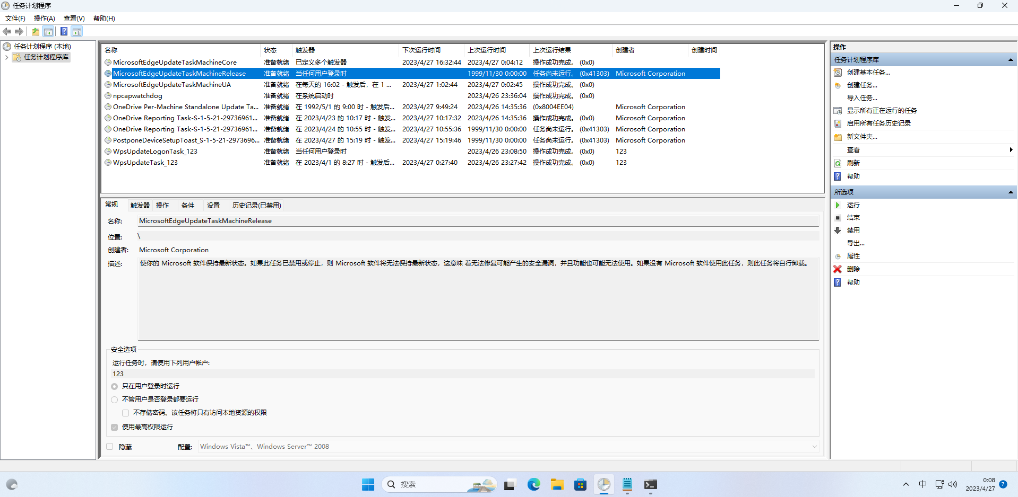Open Microsoft Edge from the taskbar

pos(533,484)
